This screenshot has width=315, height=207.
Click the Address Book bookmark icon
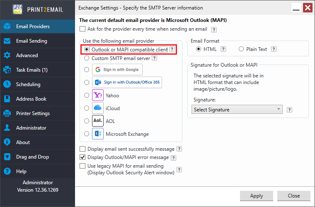pyautogui.click(x=7, y=99)
